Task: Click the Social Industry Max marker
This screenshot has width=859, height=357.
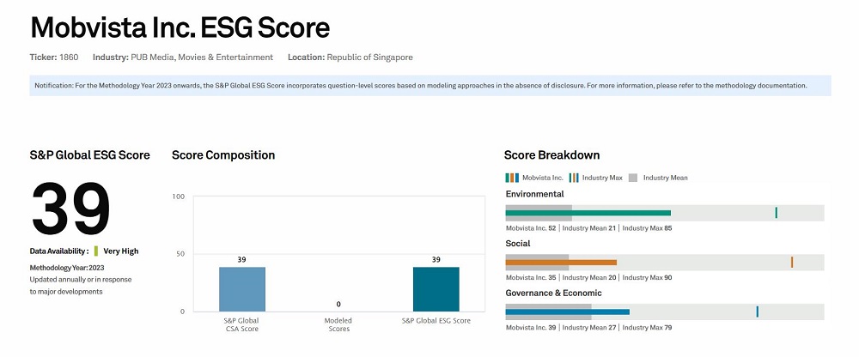Action: tap(792, 263)
